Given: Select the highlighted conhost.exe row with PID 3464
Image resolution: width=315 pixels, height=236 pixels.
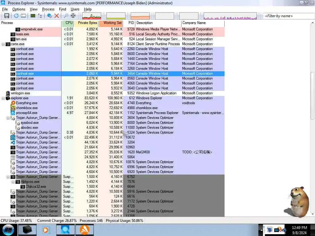Looking at the screenshot, I should [x=112, y=73].
